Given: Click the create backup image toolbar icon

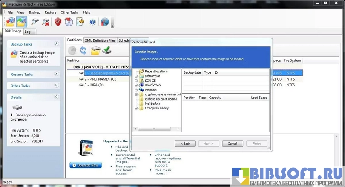Looking at the screenshot, I should pyautogui.click(x=10, y=22).
